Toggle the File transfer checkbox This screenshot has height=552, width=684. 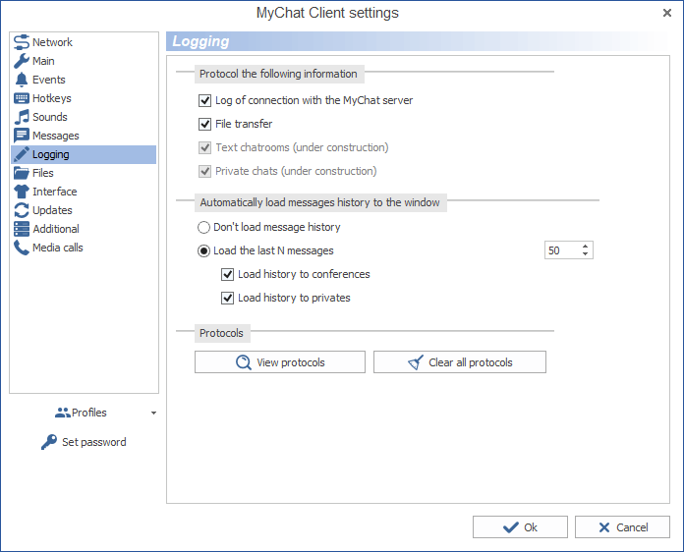(205, 124)
